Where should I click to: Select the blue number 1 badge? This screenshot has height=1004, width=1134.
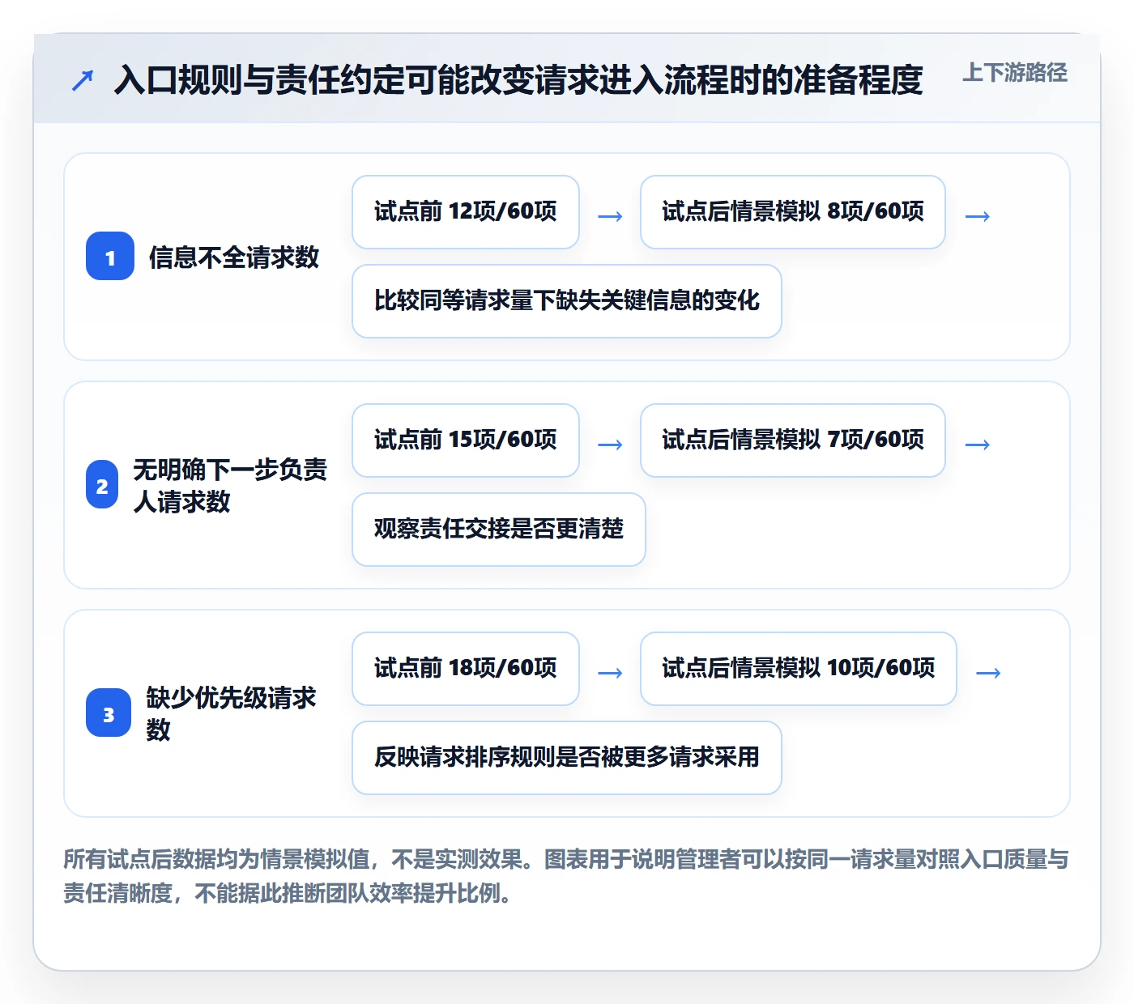(110, 257)
